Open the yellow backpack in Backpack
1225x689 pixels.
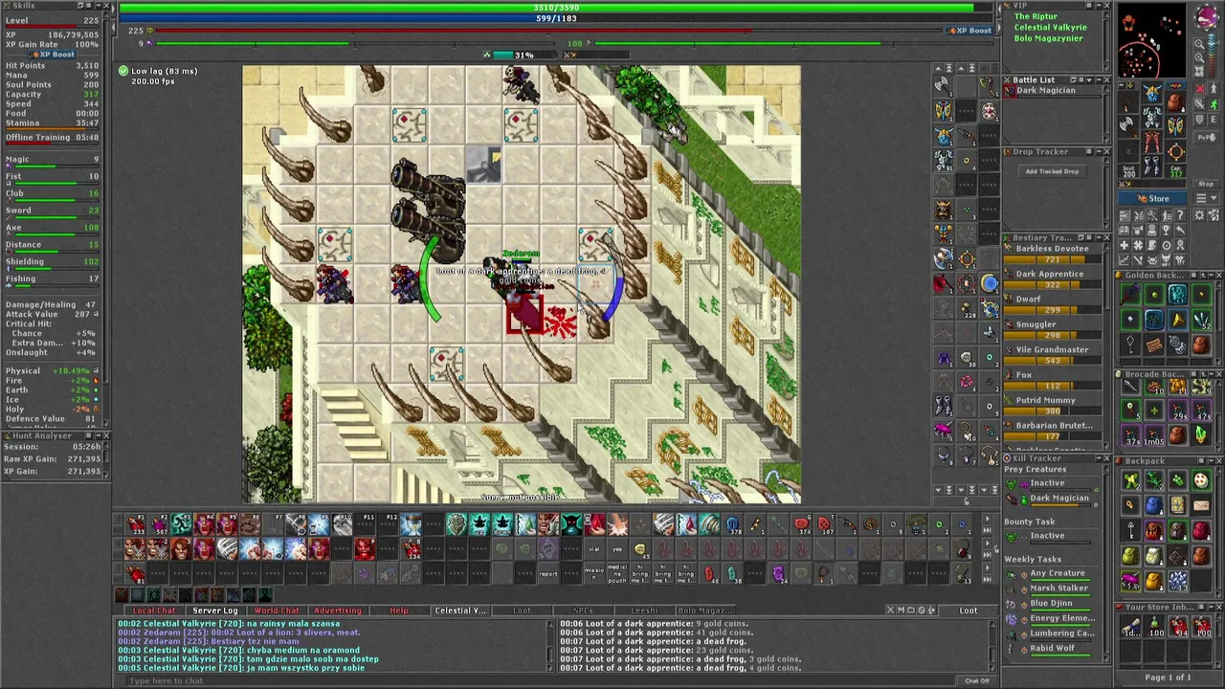point(1153,581)
